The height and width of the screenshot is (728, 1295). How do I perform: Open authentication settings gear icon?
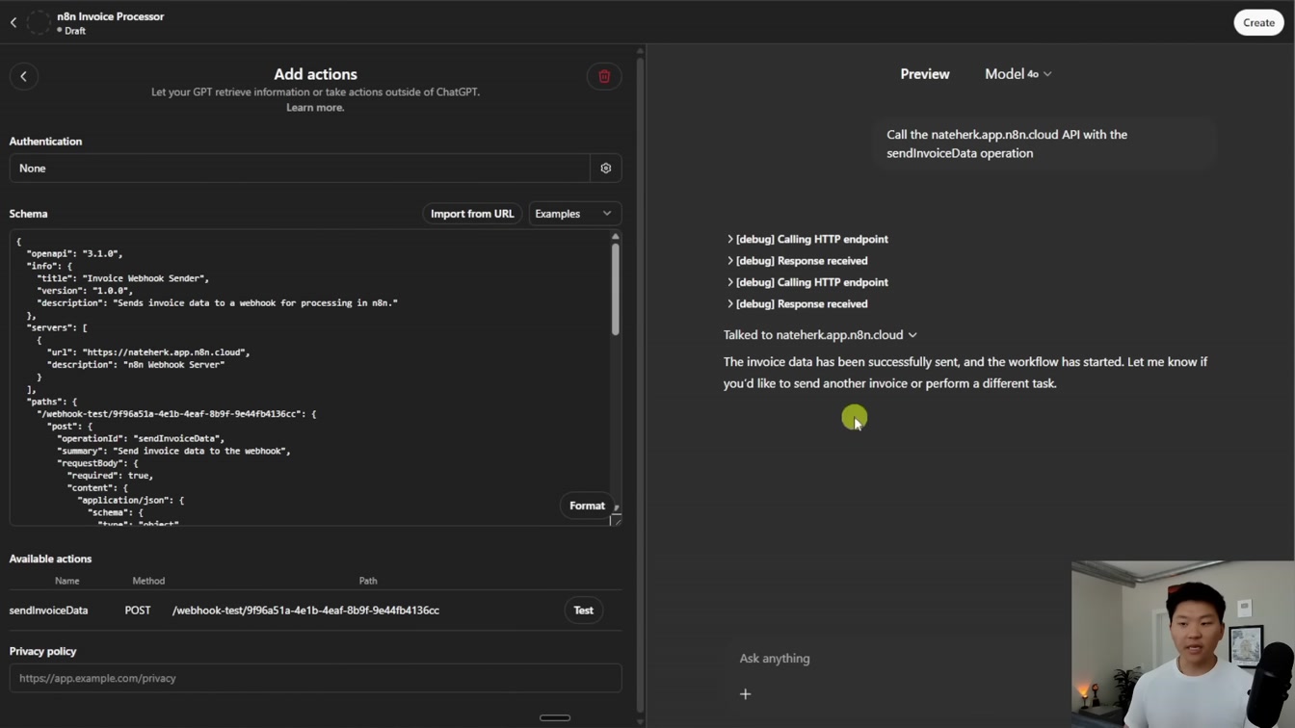[606, 169]
